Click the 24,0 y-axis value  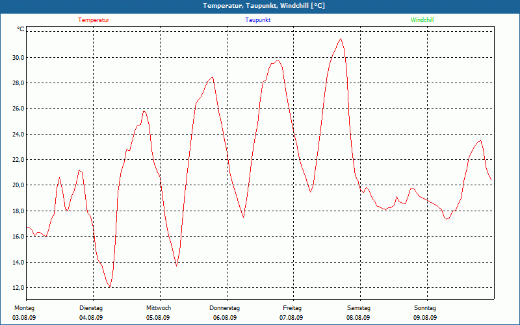tap(19, 134)
